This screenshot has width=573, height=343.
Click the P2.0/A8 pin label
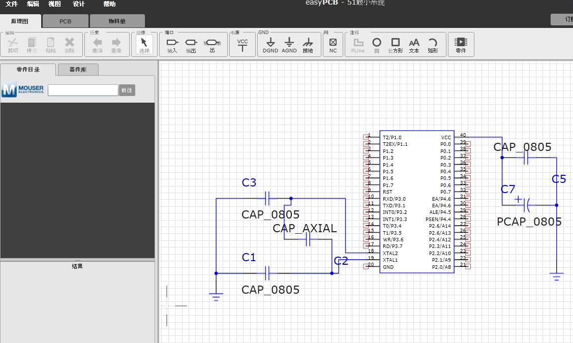pos(441,267)
